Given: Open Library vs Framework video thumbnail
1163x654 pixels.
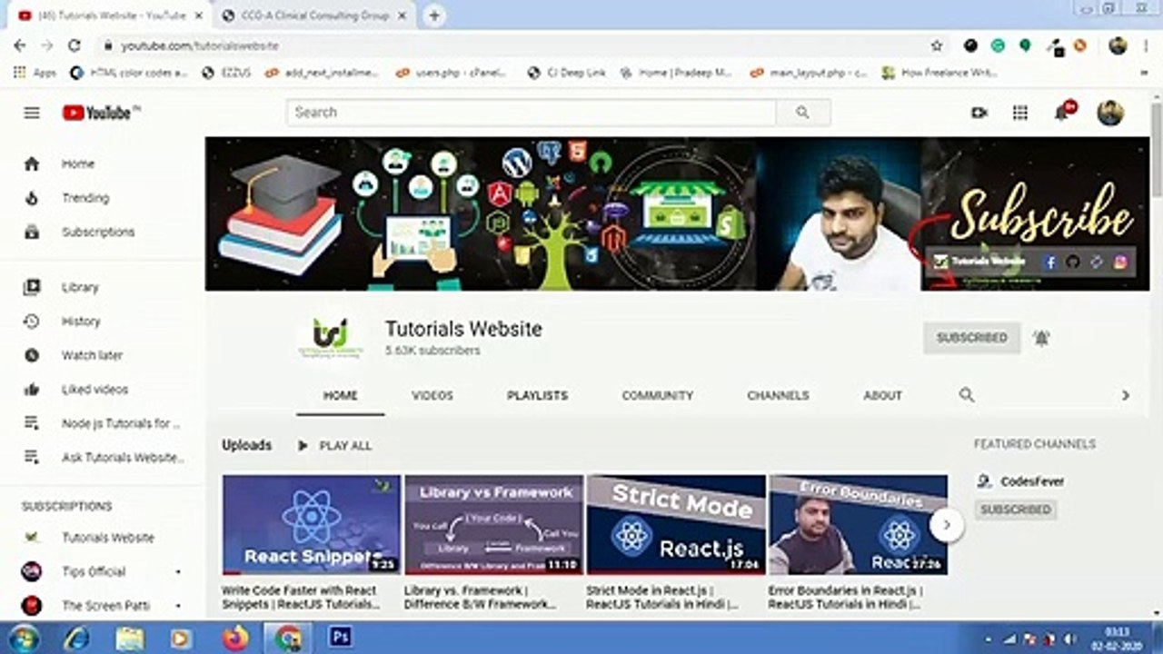Looking at the screenshot, I should pyautogui.click(x=493, y=525).
